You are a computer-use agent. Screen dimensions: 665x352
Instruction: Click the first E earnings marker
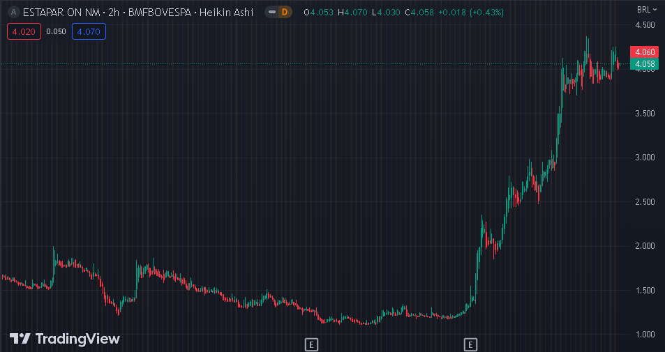pos(311,344)
